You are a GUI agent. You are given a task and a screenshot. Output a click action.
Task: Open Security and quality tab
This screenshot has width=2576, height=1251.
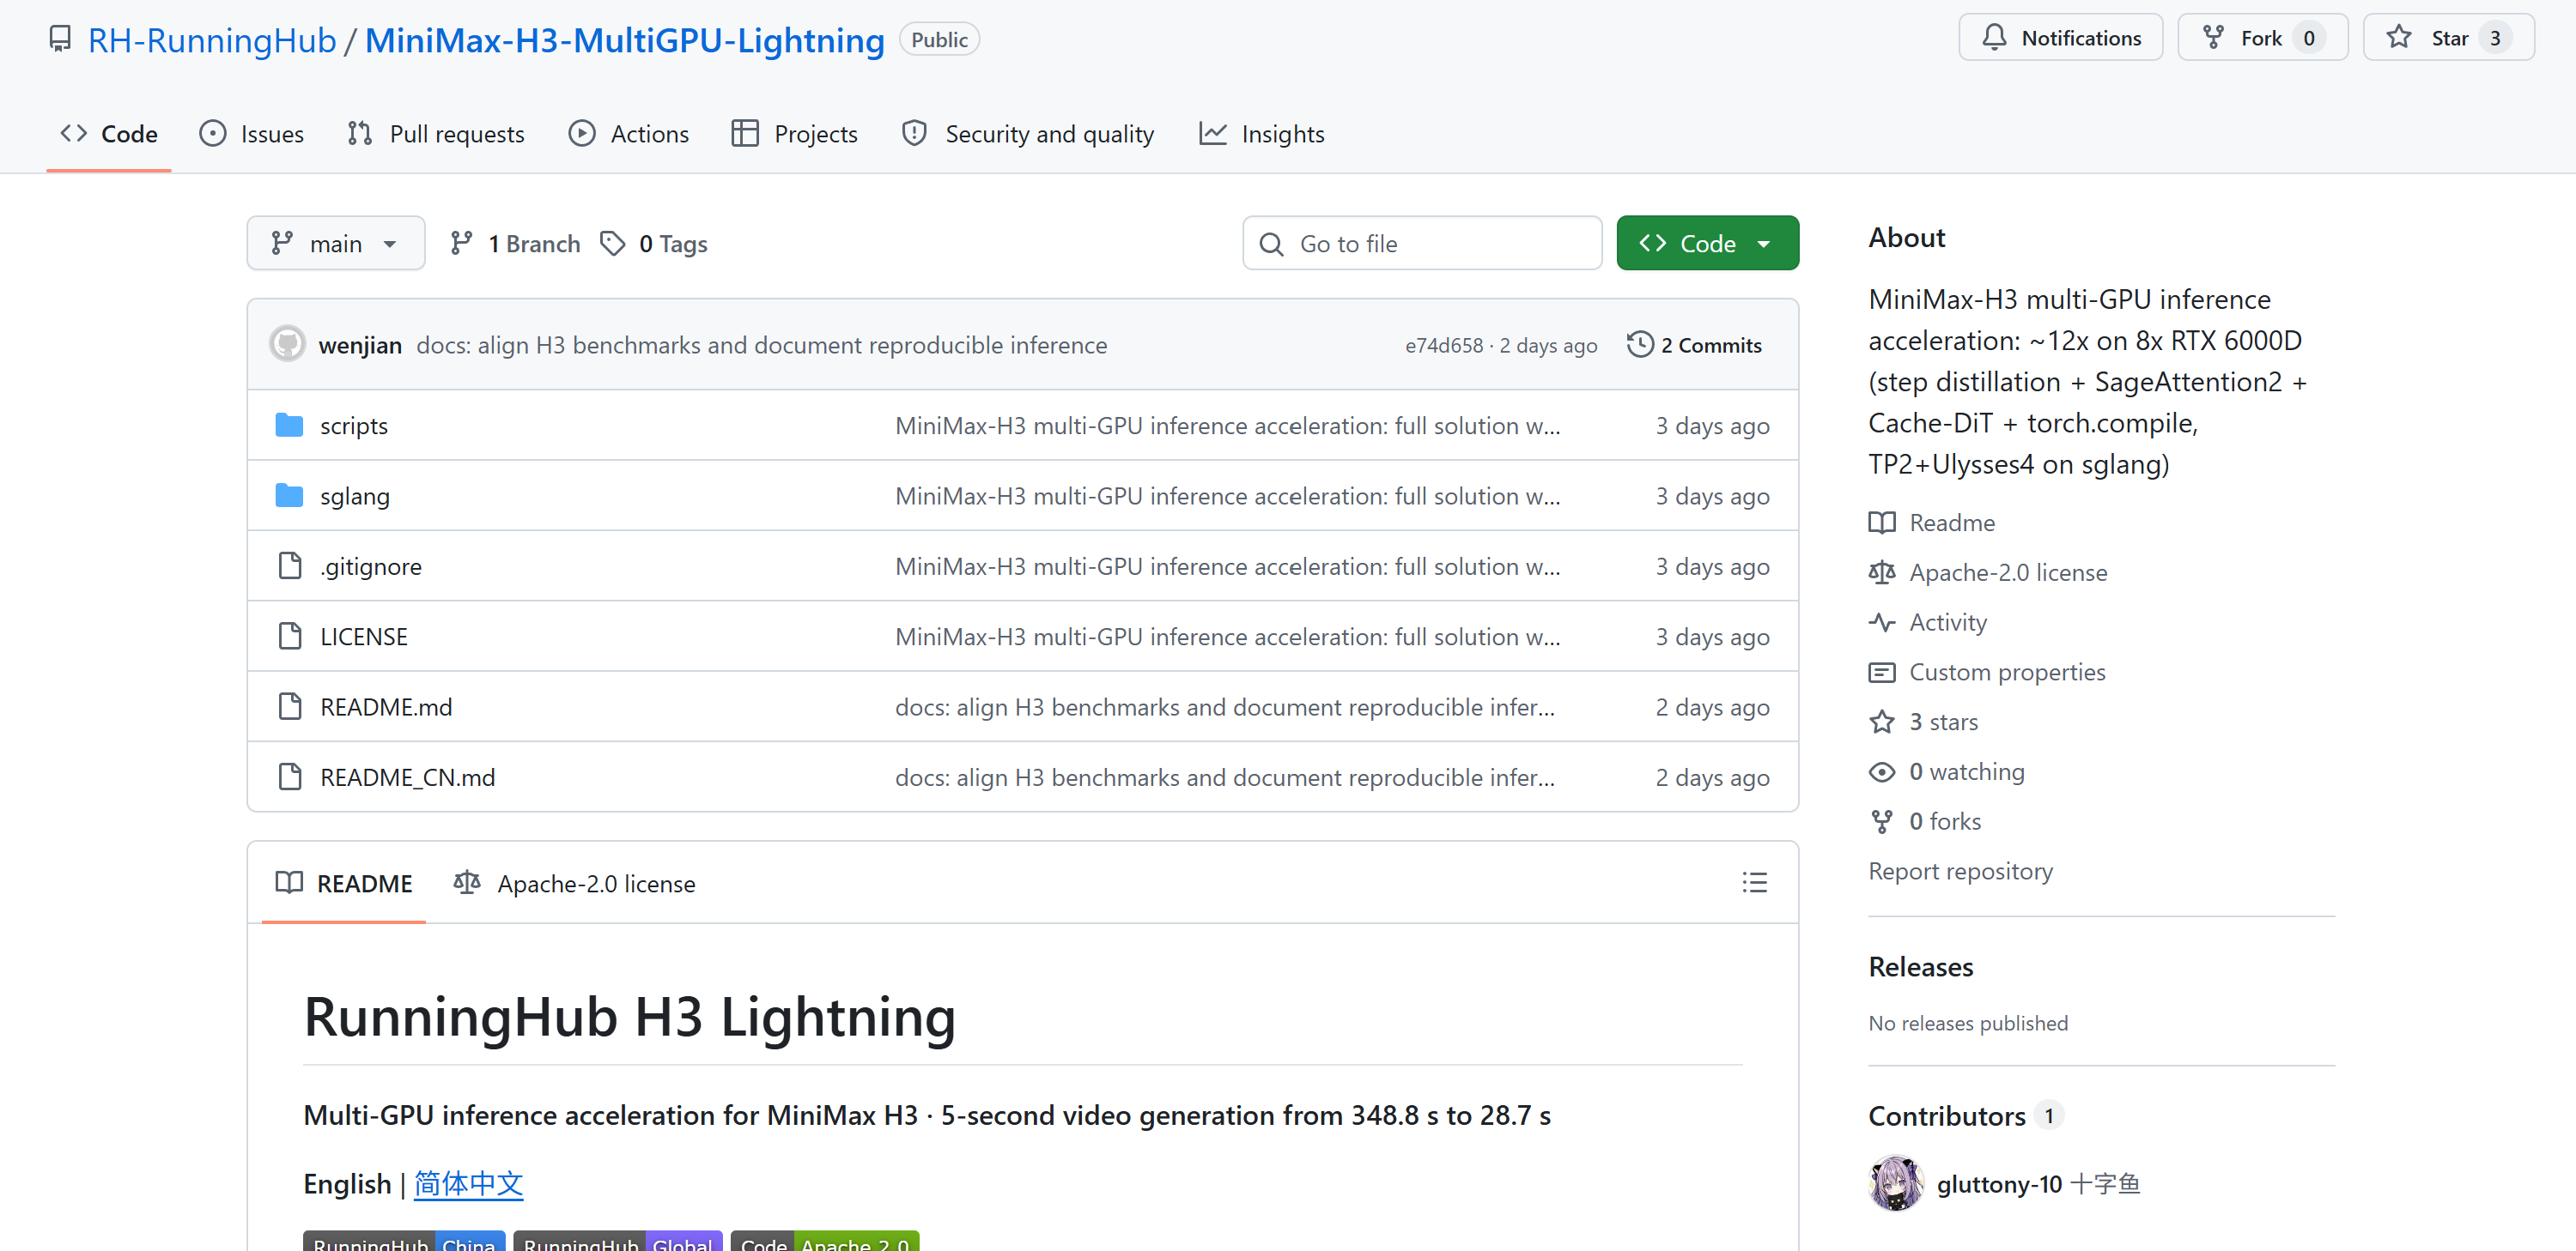[1028, 134]
